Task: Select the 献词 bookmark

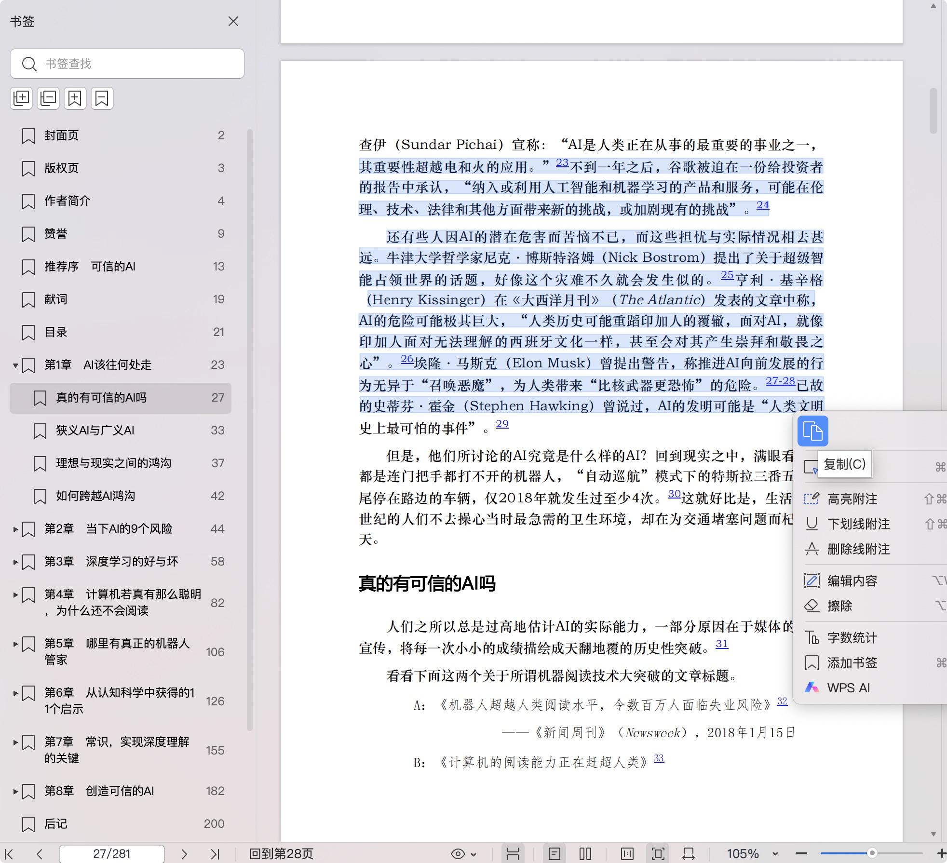Action: click(x=121, y=299)
